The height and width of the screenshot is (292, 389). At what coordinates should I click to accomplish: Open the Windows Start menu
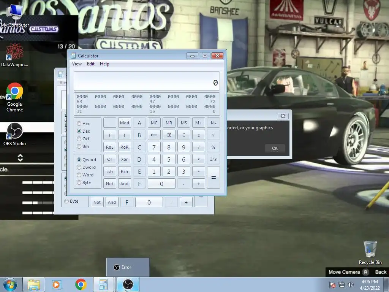coord(10,284)
